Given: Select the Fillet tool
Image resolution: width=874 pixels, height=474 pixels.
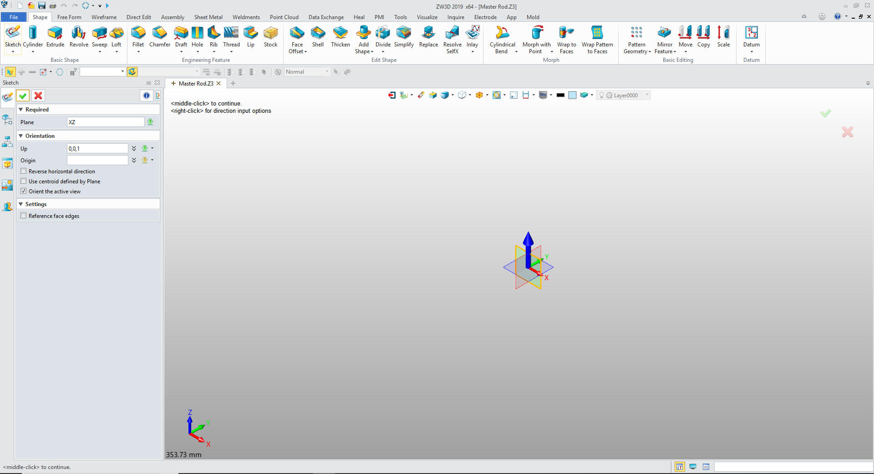Looking at the screenshot, I should pos(138,37).
